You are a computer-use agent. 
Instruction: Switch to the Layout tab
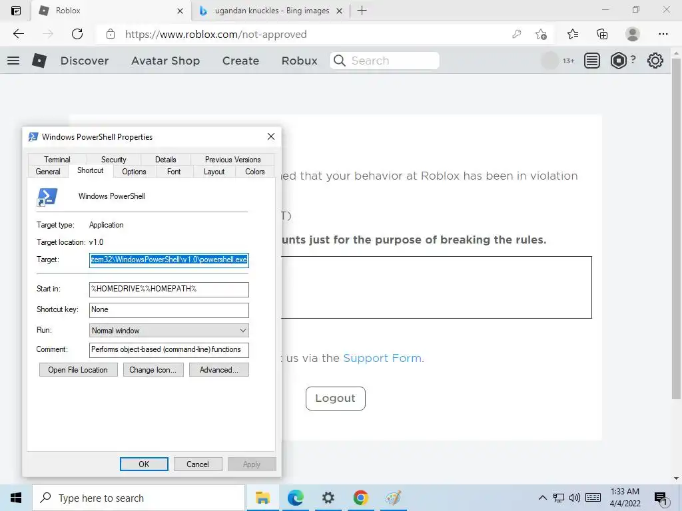point(214,172)
